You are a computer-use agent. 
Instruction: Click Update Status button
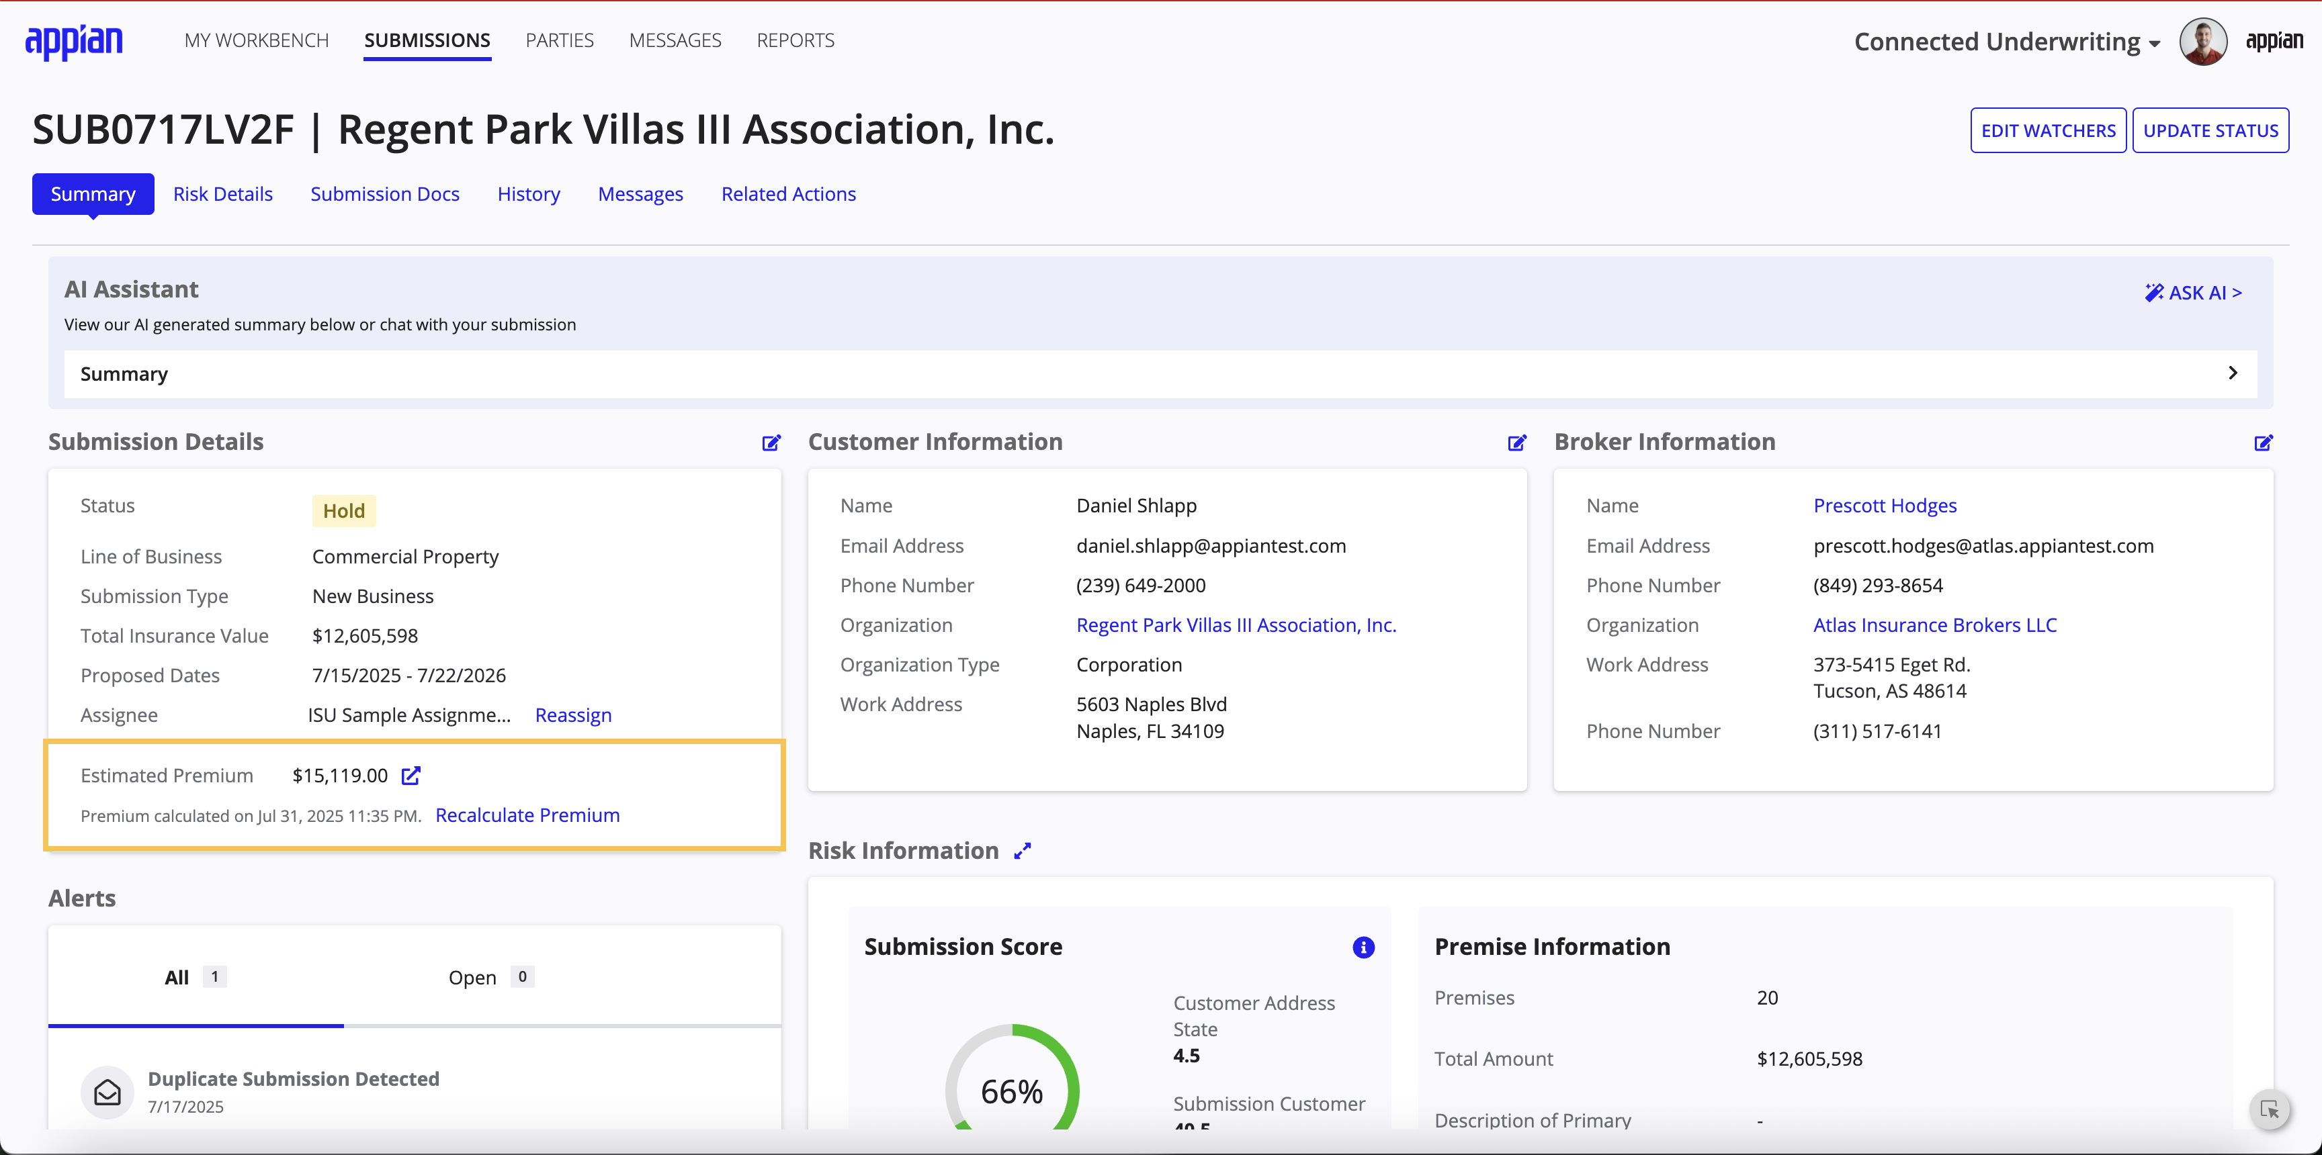(x=2210, y=131)
